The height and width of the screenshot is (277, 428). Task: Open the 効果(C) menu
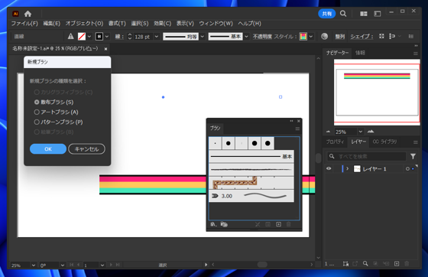point(162,24)
